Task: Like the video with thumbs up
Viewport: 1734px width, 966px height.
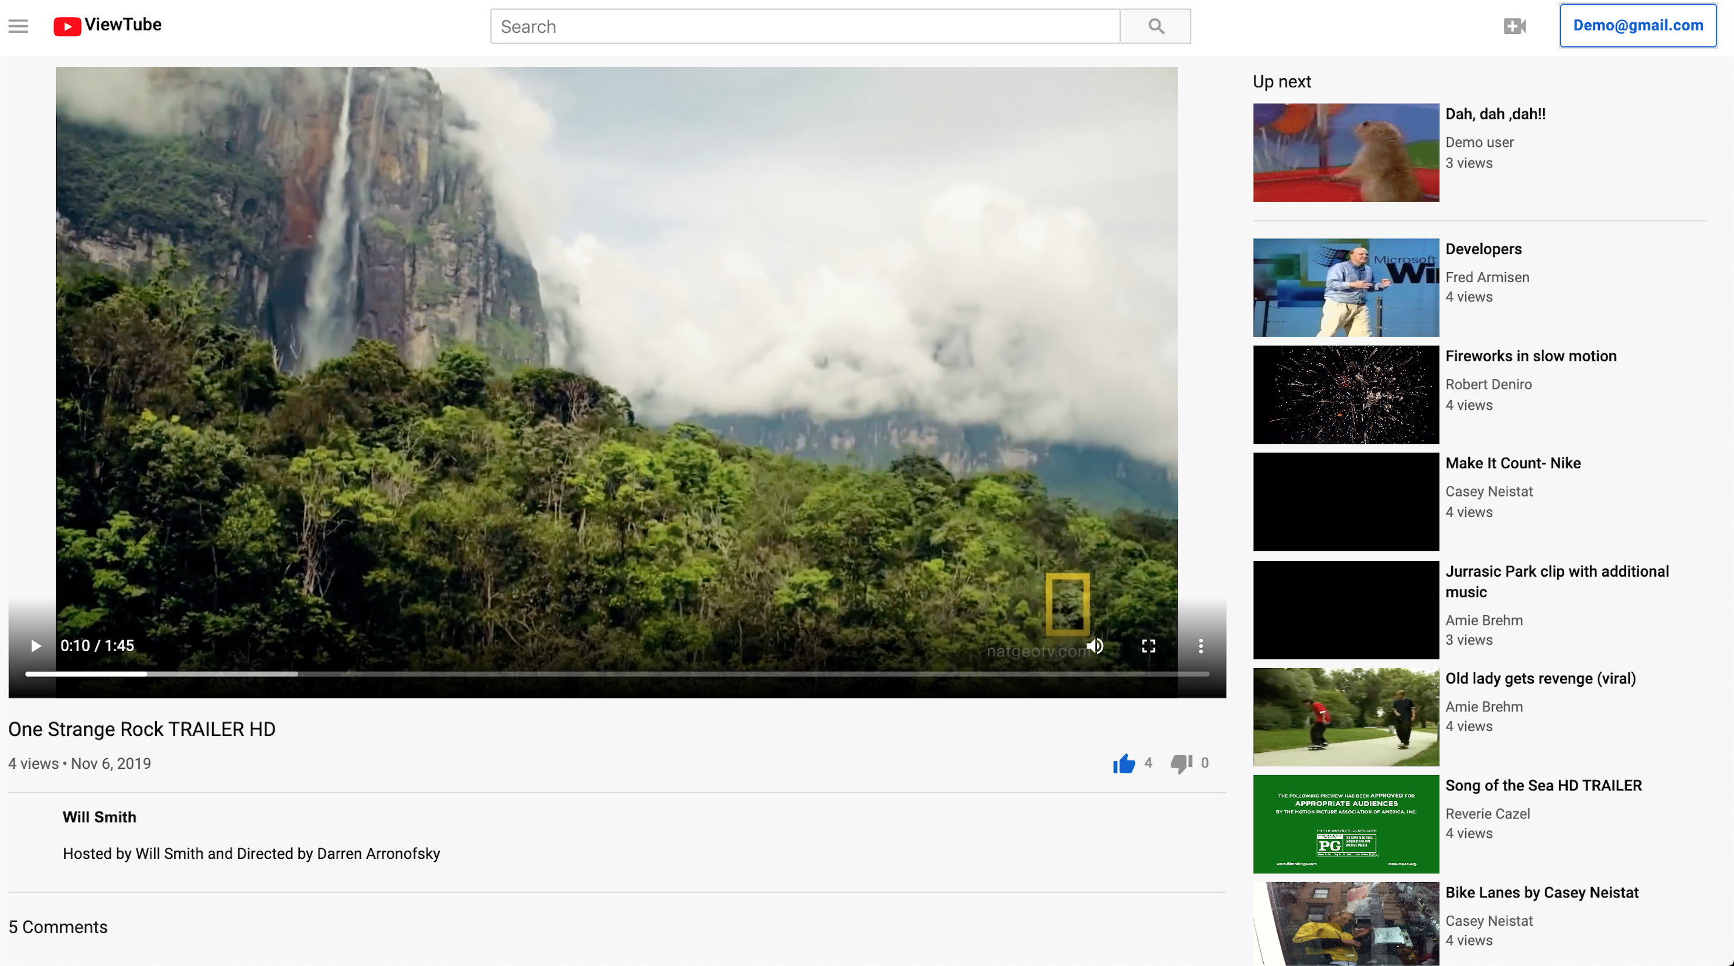Action: tap(1123, 763)
